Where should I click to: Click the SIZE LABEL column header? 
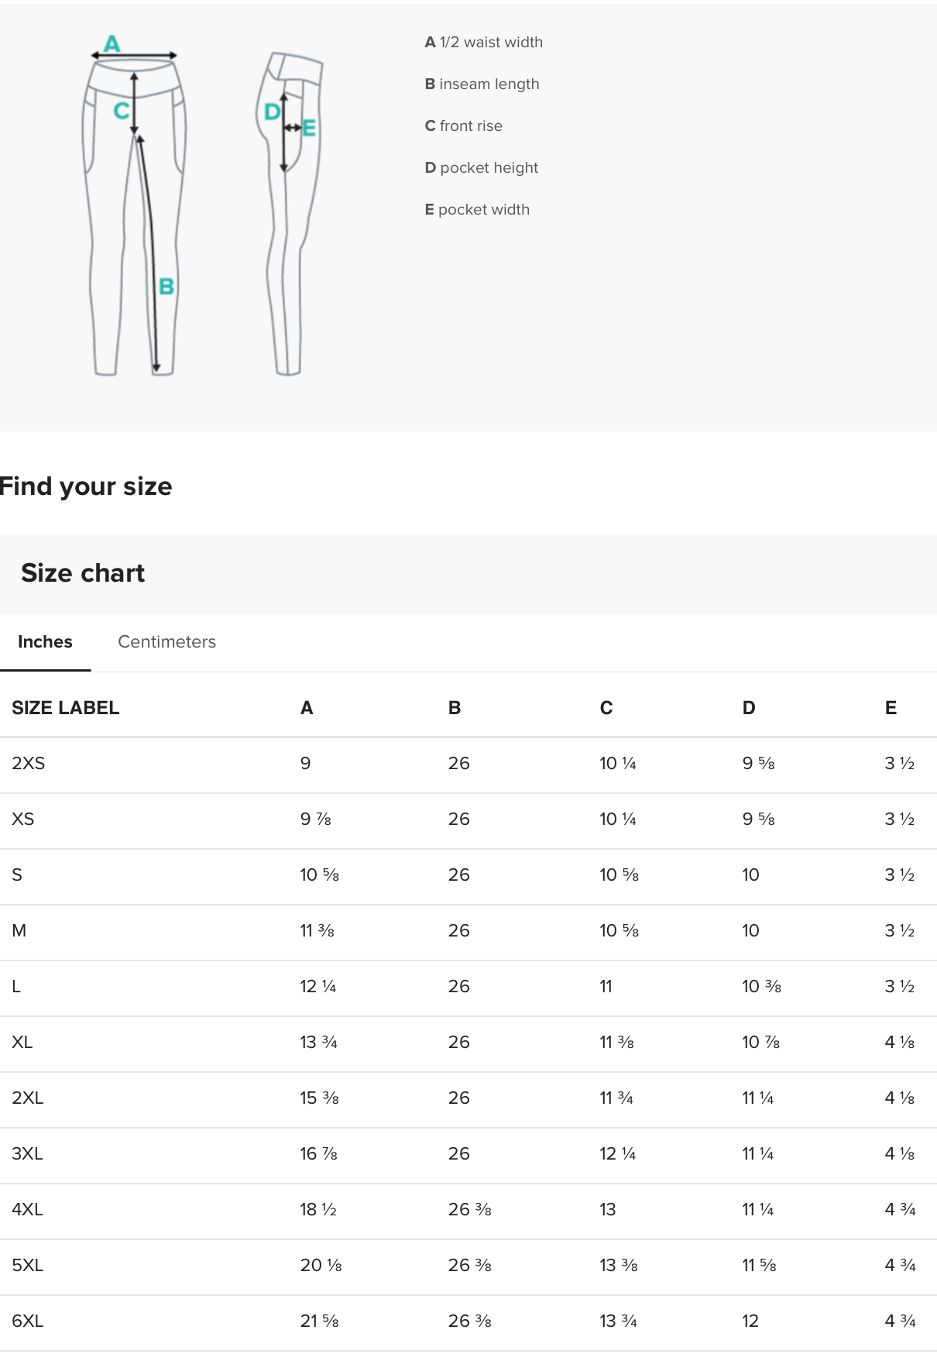[x=66, y=707]
